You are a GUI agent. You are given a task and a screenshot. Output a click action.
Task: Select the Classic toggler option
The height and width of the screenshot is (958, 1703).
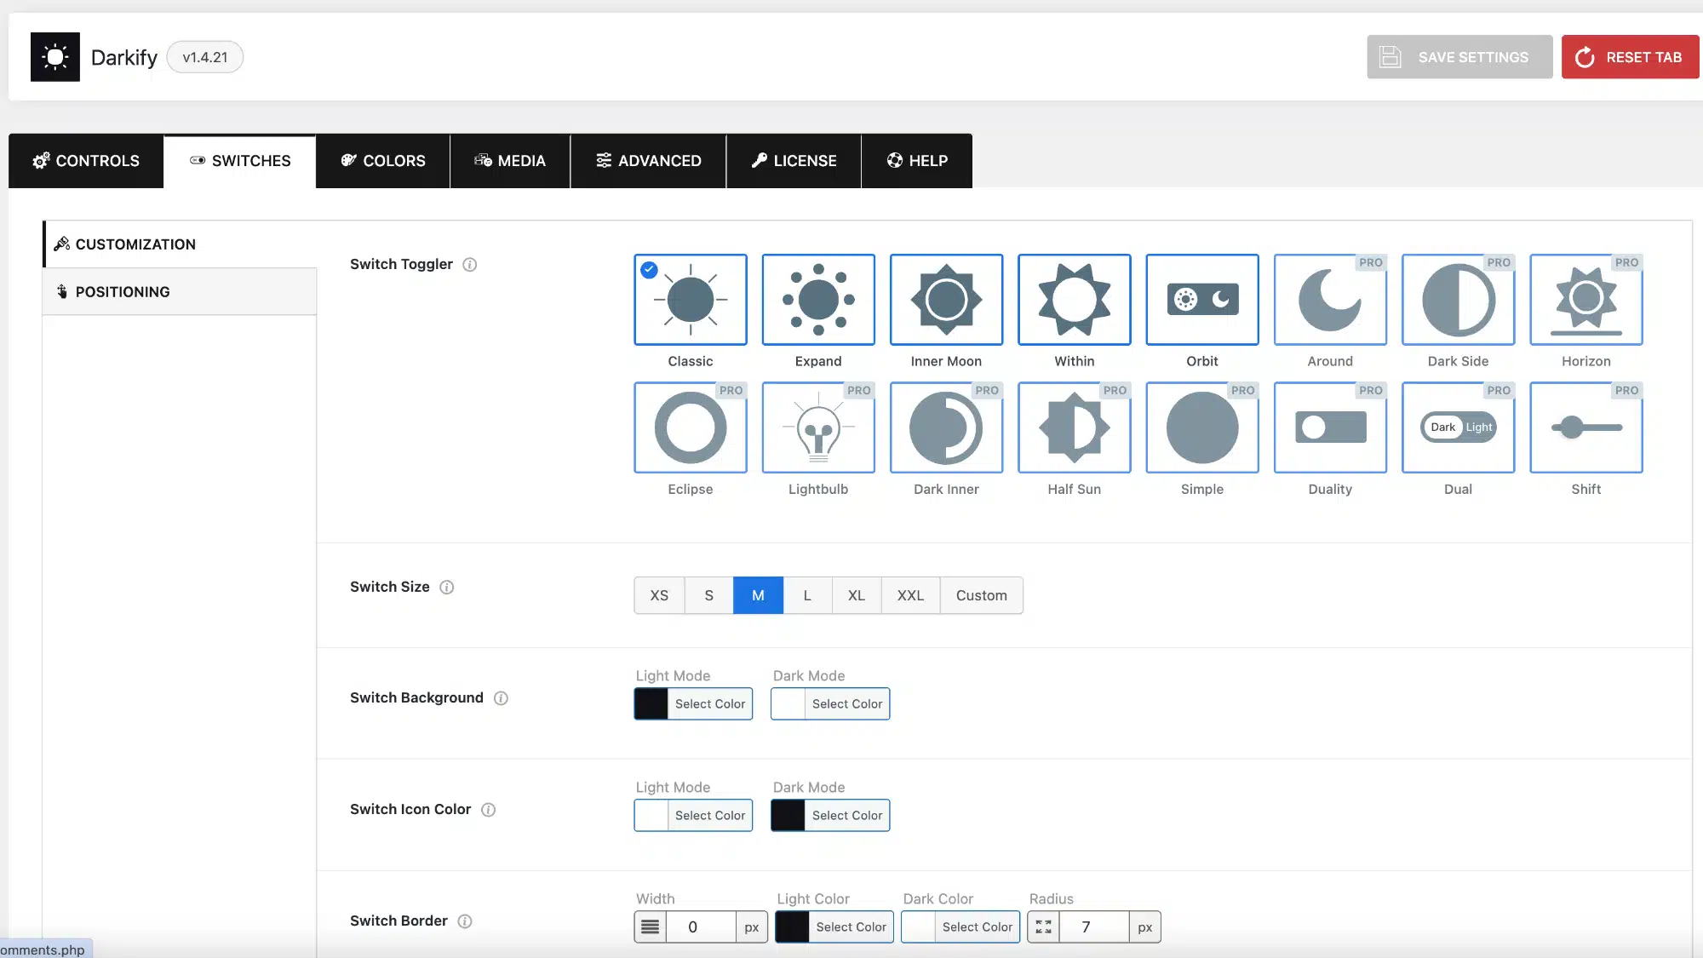(x=690, y=300)
